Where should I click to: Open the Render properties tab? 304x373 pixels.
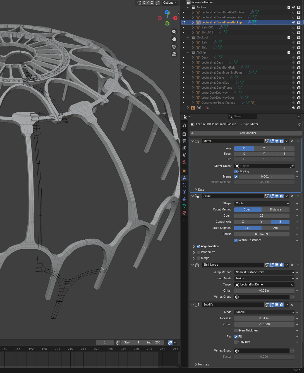pyautogui.click(x=184, y=134)
